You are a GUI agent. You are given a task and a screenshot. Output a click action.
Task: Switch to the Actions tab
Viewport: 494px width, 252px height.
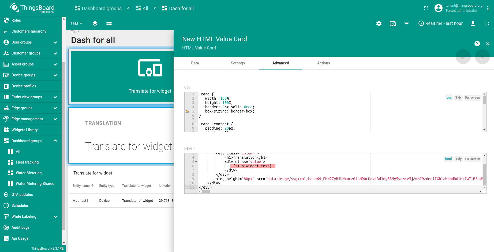click(x=324, y=63)
